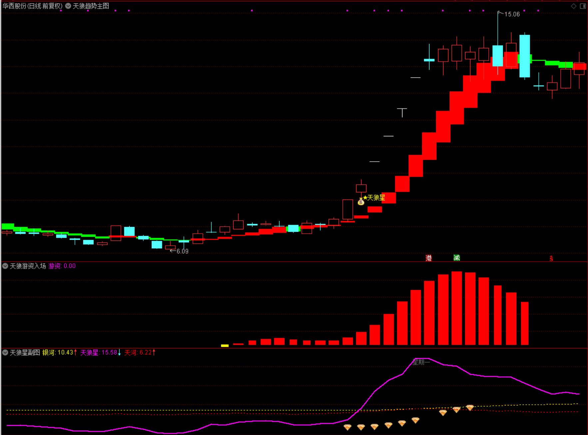Select the red candle just above the ★天狼星 label
The width and height of the screenshot is (588, 435).
(361, 188)
